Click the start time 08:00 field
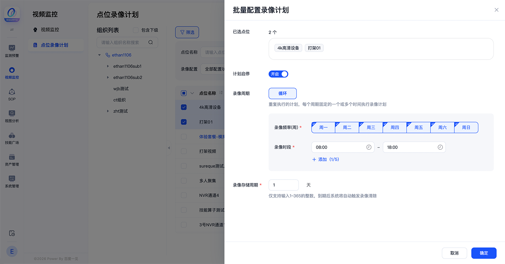 point(343,147)
